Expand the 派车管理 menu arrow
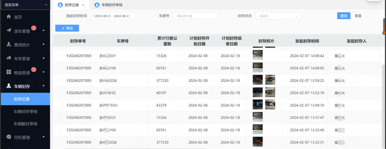Image resolution: width=386 pixels, height=149 pixels. (x=44, y=30)
